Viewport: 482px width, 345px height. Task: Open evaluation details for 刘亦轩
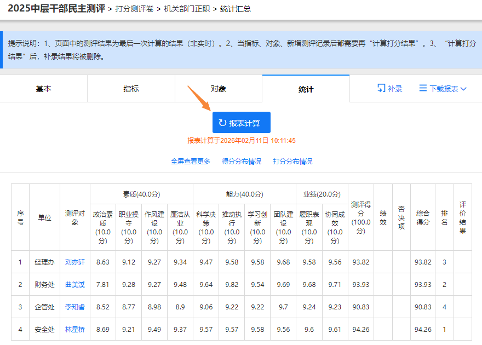74,262
